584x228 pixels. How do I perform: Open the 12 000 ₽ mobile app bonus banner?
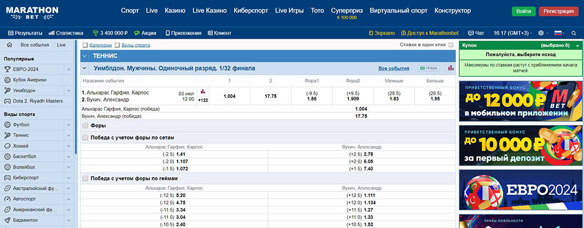[520, 101]
